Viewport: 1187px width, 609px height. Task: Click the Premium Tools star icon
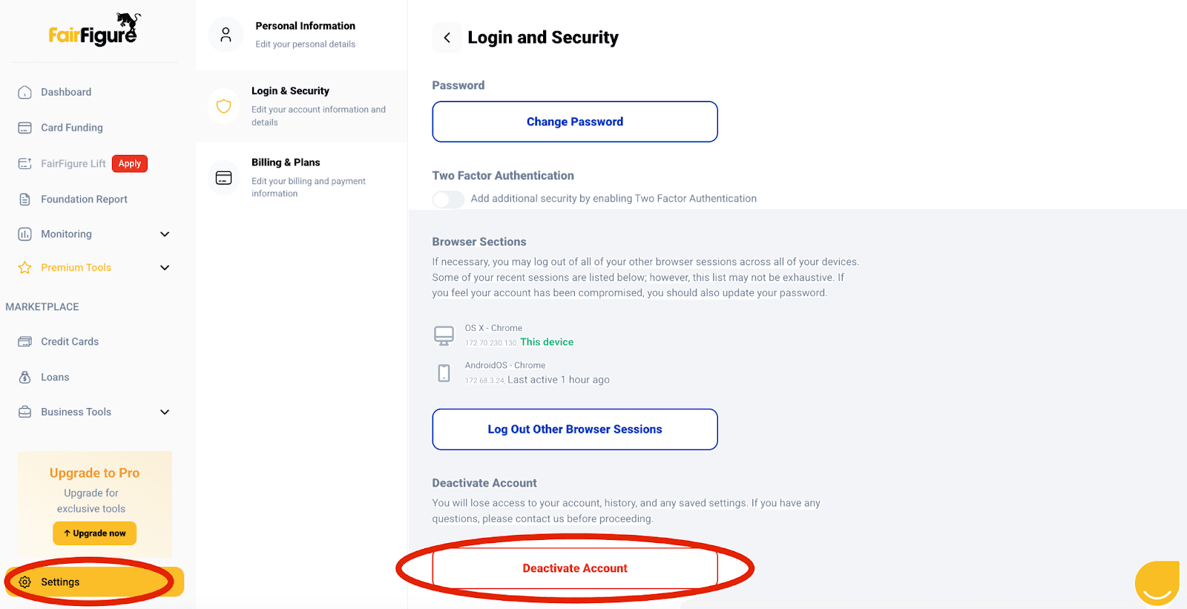(x=24, y=268)
